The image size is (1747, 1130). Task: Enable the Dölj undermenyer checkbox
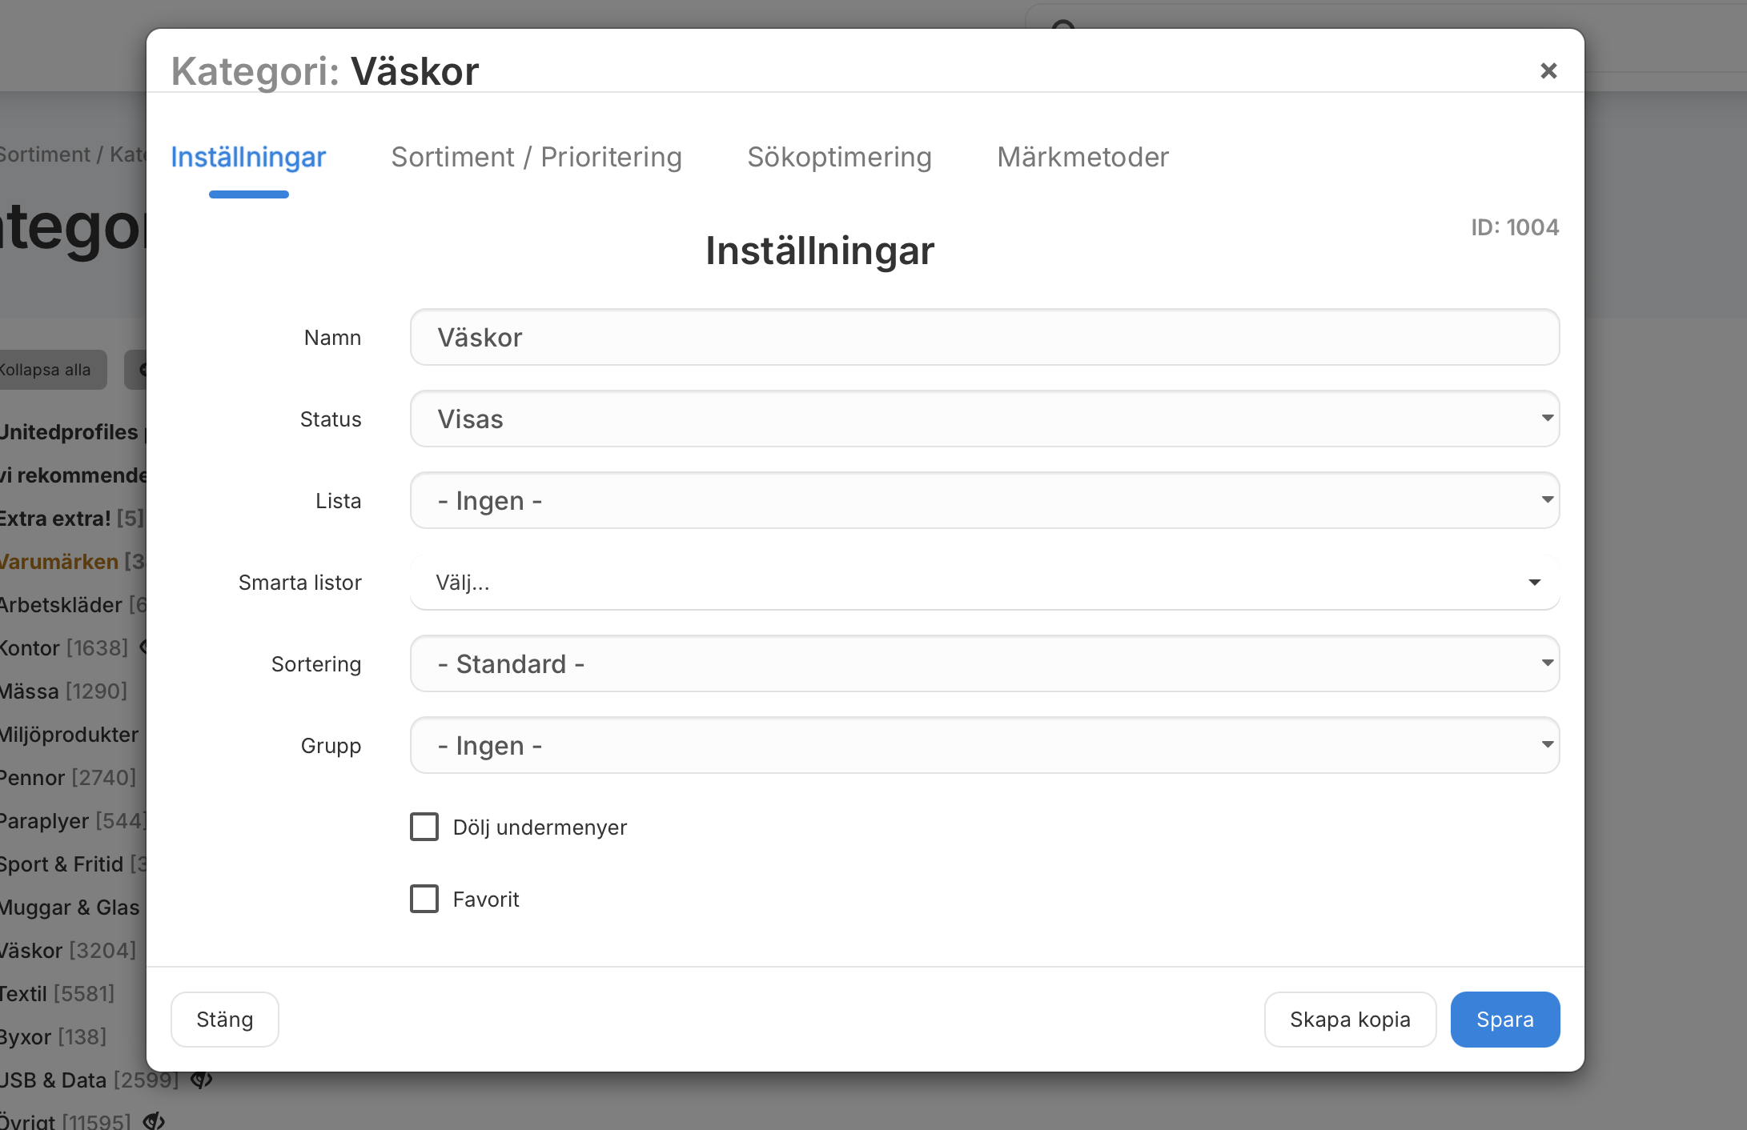point(424,827)
